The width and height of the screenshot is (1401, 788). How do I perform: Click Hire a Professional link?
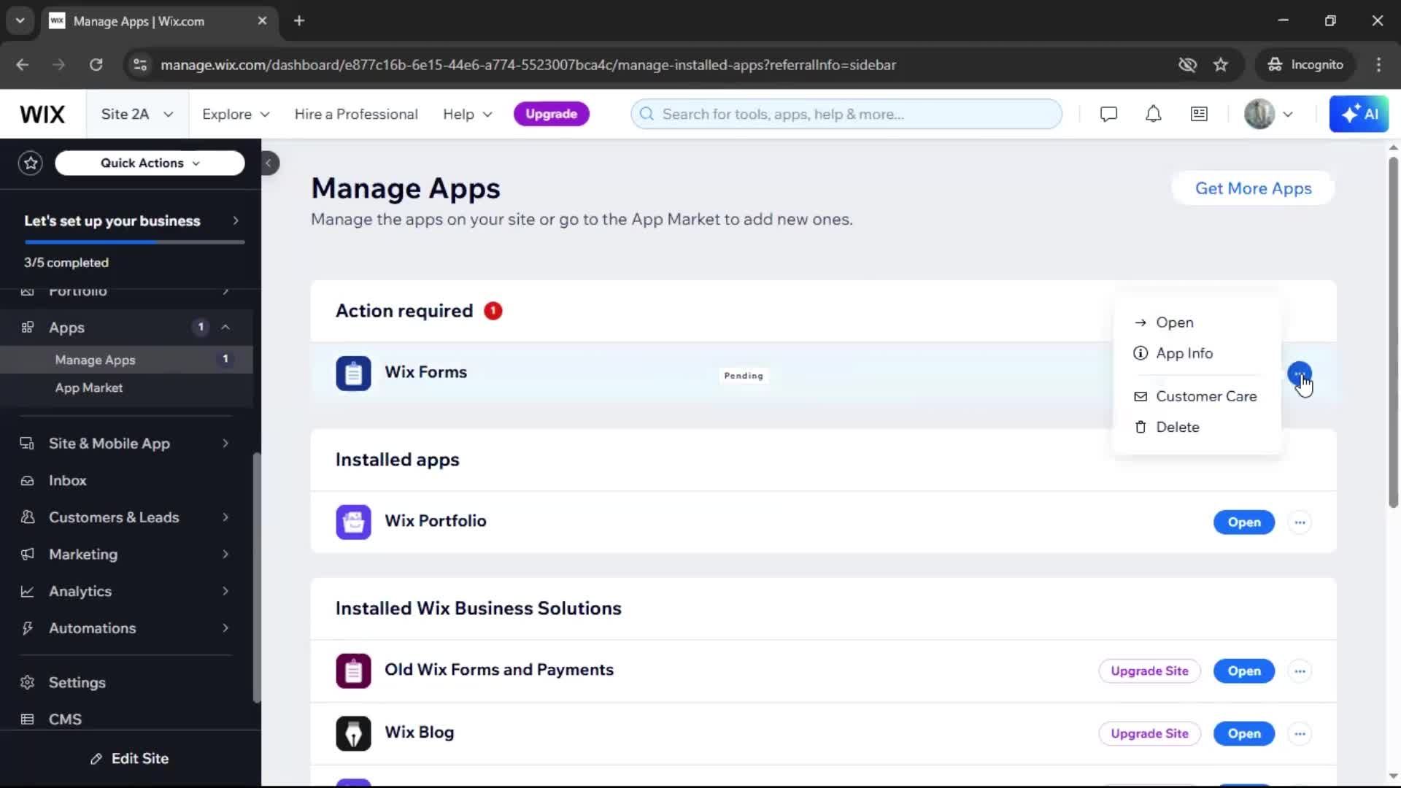click(x=356, y=115)
